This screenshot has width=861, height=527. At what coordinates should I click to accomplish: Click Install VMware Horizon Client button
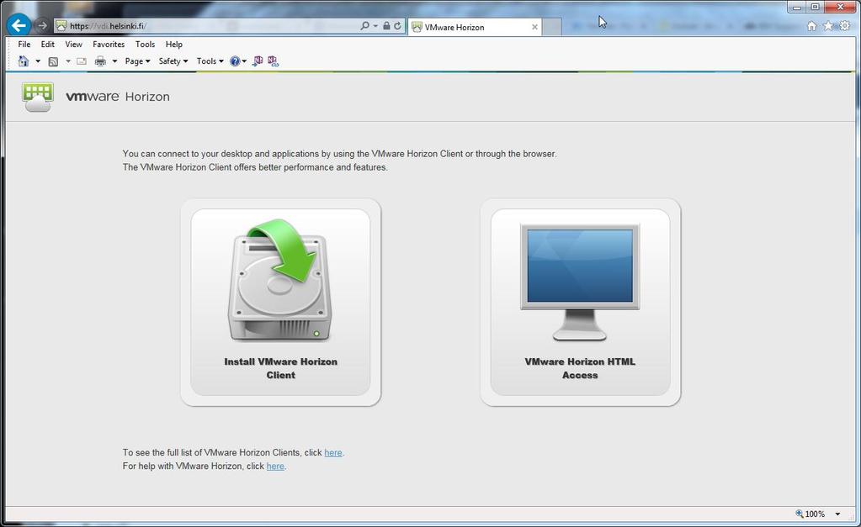coord(280,302)
